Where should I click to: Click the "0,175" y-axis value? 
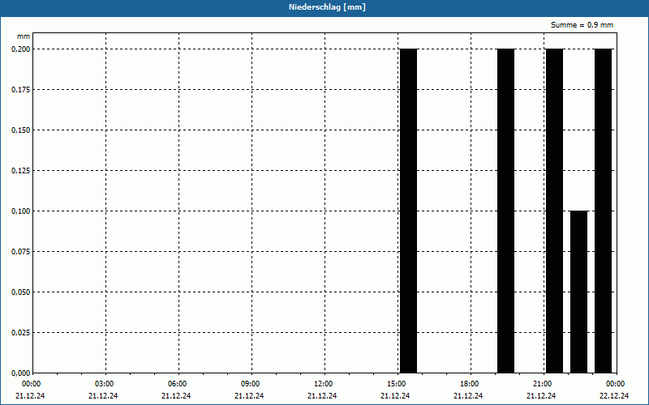coord(21,90)
